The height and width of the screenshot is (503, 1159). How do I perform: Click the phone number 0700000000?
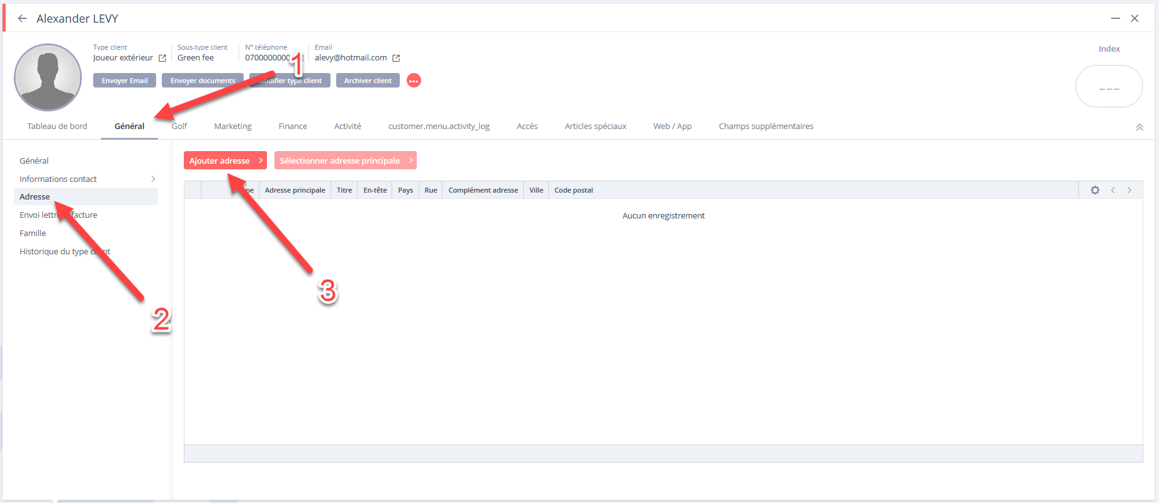[268, 58]
